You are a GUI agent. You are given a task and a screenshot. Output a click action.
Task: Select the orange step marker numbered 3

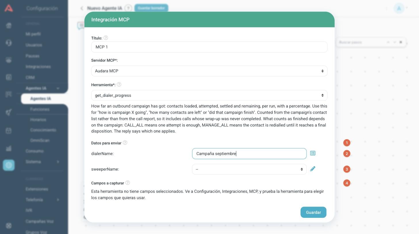(x=347, y=169)
